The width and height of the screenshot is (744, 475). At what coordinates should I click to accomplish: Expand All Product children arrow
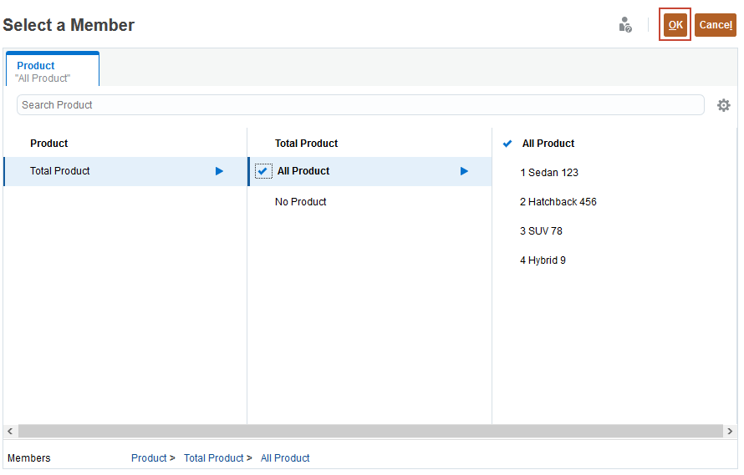click(464, 171)
